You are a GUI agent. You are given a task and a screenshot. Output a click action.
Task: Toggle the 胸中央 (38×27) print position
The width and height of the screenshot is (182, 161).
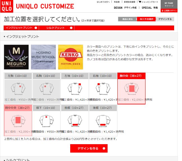(x=131, y=88)
